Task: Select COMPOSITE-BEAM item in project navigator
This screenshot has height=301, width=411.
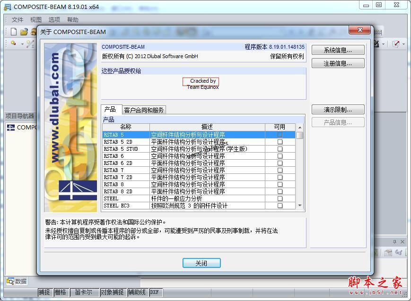Action: click(x=22, y=128)
